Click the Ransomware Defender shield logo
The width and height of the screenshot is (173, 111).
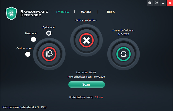(11, 13)
